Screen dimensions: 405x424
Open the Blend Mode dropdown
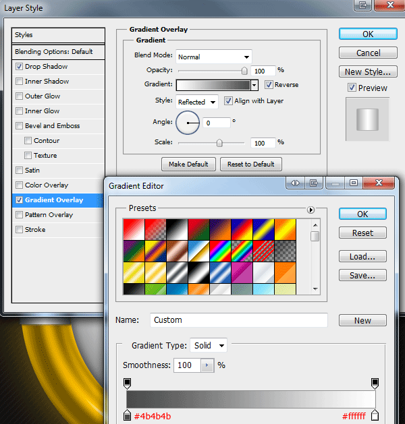214,57
